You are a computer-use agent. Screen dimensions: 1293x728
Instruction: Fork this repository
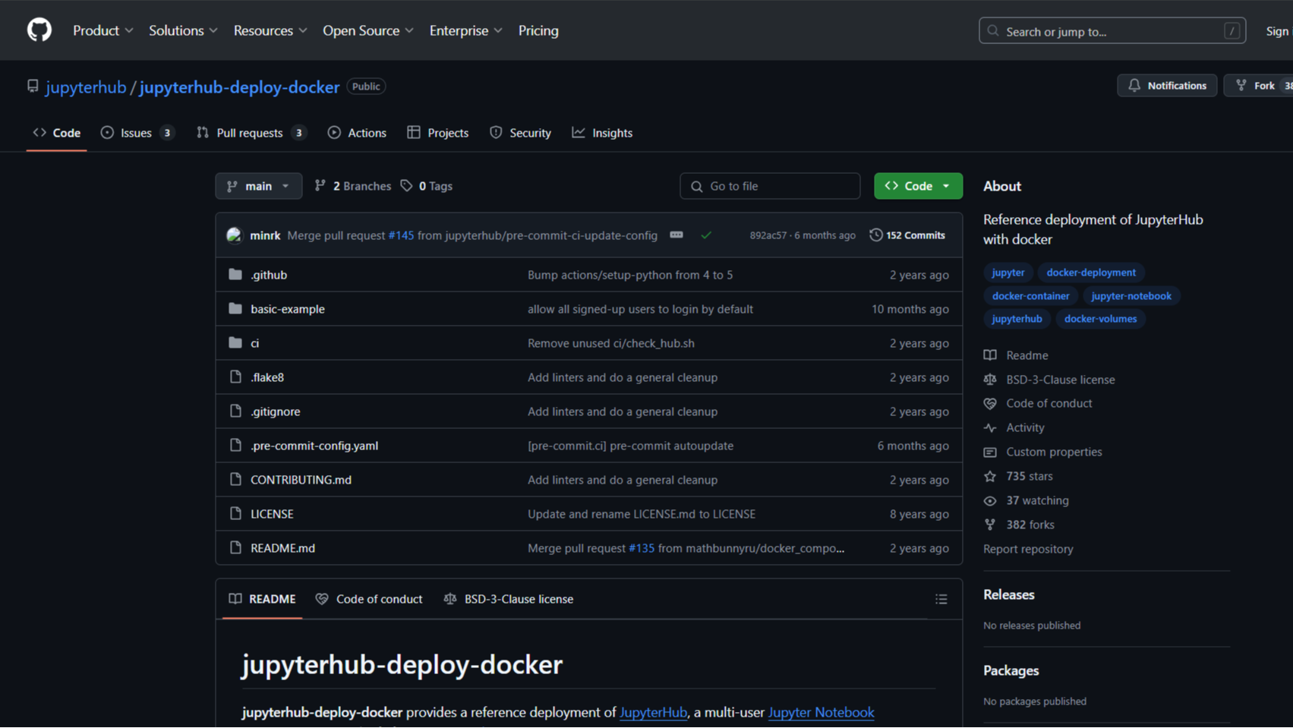point(1258,86)
